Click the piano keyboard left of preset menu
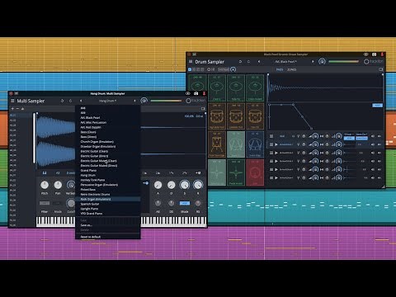The height and width of the screenshot is (297, 396). pyautogui.click(x=55, y=222)
